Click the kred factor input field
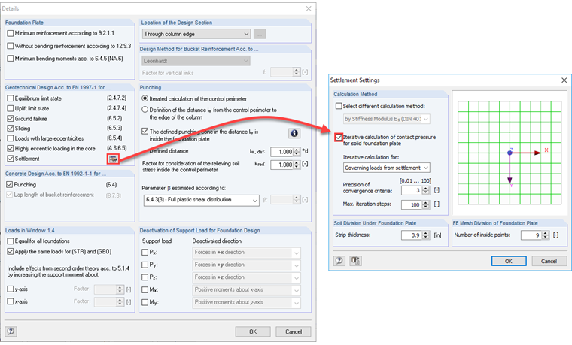Image resolution: width=572 pixels, height=345 pixels. coord(282,165)
